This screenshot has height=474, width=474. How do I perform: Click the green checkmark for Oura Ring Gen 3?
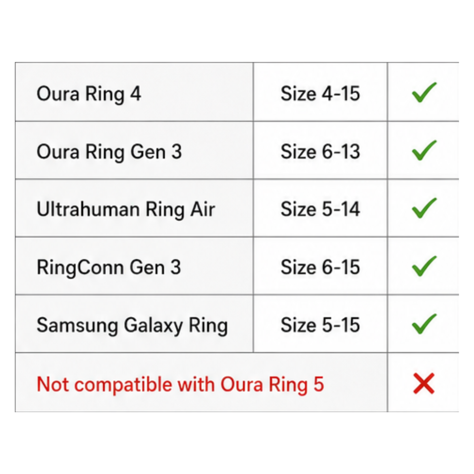point(424,150)
